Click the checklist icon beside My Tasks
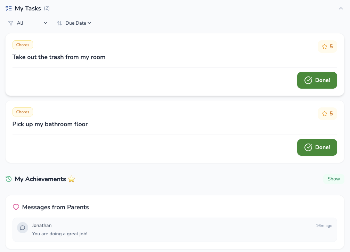 (x=8, y=8)
